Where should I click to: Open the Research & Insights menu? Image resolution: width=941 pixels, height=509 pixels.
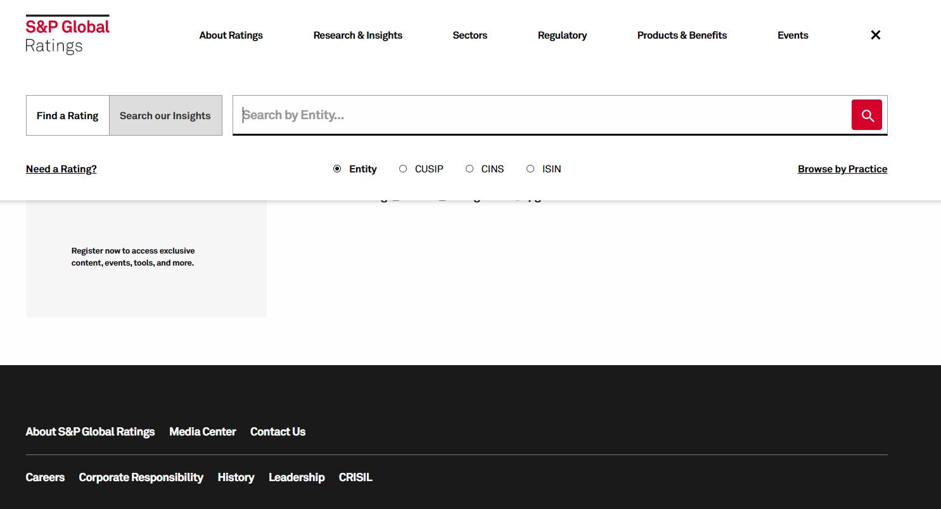coord(357,35)
